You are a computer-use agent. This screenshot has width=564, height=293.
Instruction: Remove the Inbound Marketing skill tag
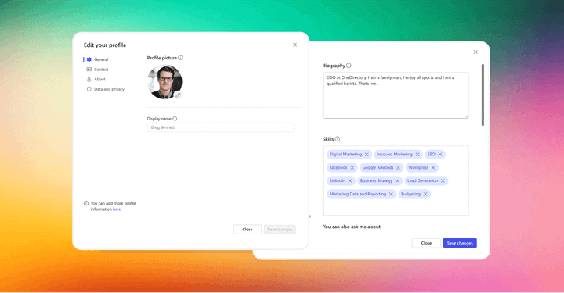[x=418, y=155]
